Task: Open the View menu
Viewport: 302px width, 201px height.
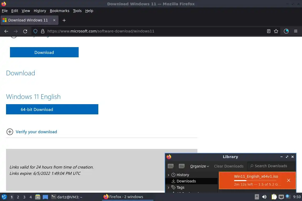Action: click(26, 11)
